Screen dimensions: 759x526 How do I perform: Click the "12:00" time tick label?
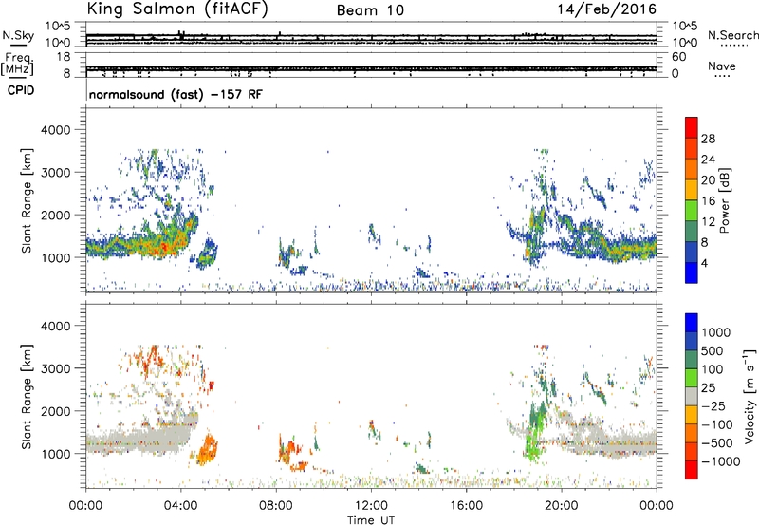pyautogui.click(x=371, y=506)
